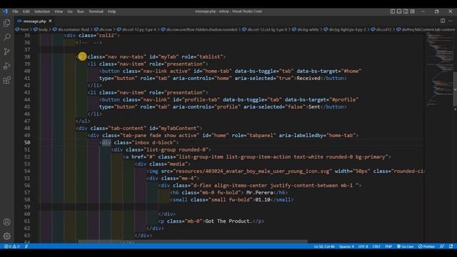Viewport: 457px width, 257px height.
Task: Open the Extensions view
Action: tap(6, 80)
